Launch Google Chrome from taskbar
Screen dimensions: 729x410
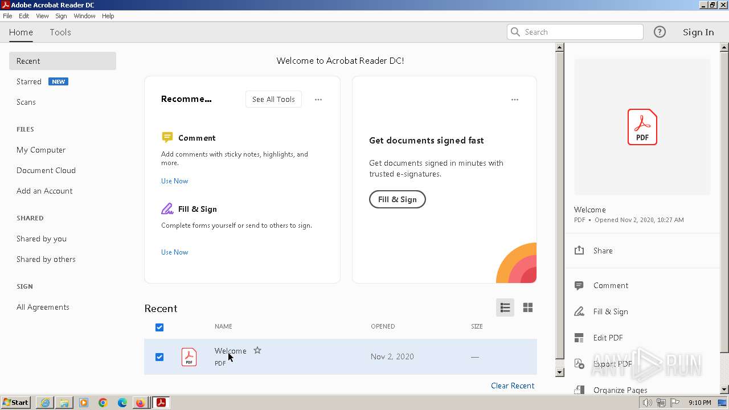coord(103,403)
